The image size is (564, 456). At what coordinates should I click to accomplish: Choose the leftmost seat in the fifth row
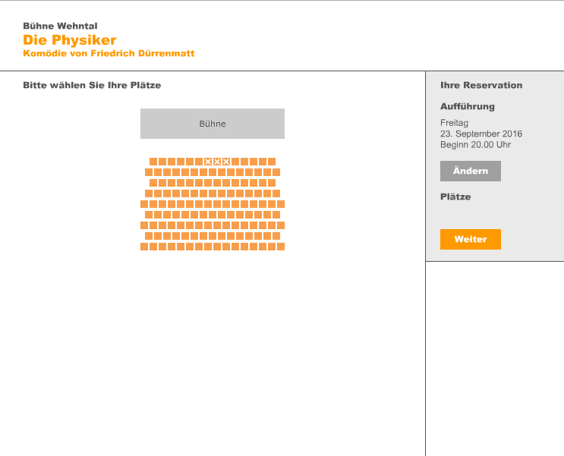144,204
